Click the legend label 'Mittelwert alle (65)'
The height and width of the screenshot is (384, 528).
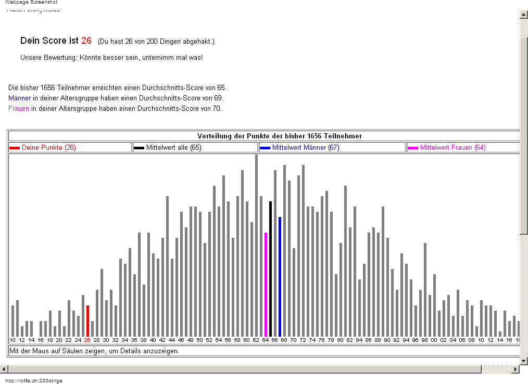point(174,147)
